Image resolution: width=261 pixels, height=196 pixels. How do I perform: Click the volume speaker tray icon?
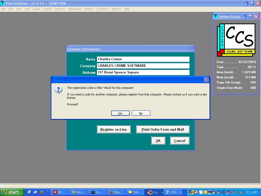(x=233, y=192)
